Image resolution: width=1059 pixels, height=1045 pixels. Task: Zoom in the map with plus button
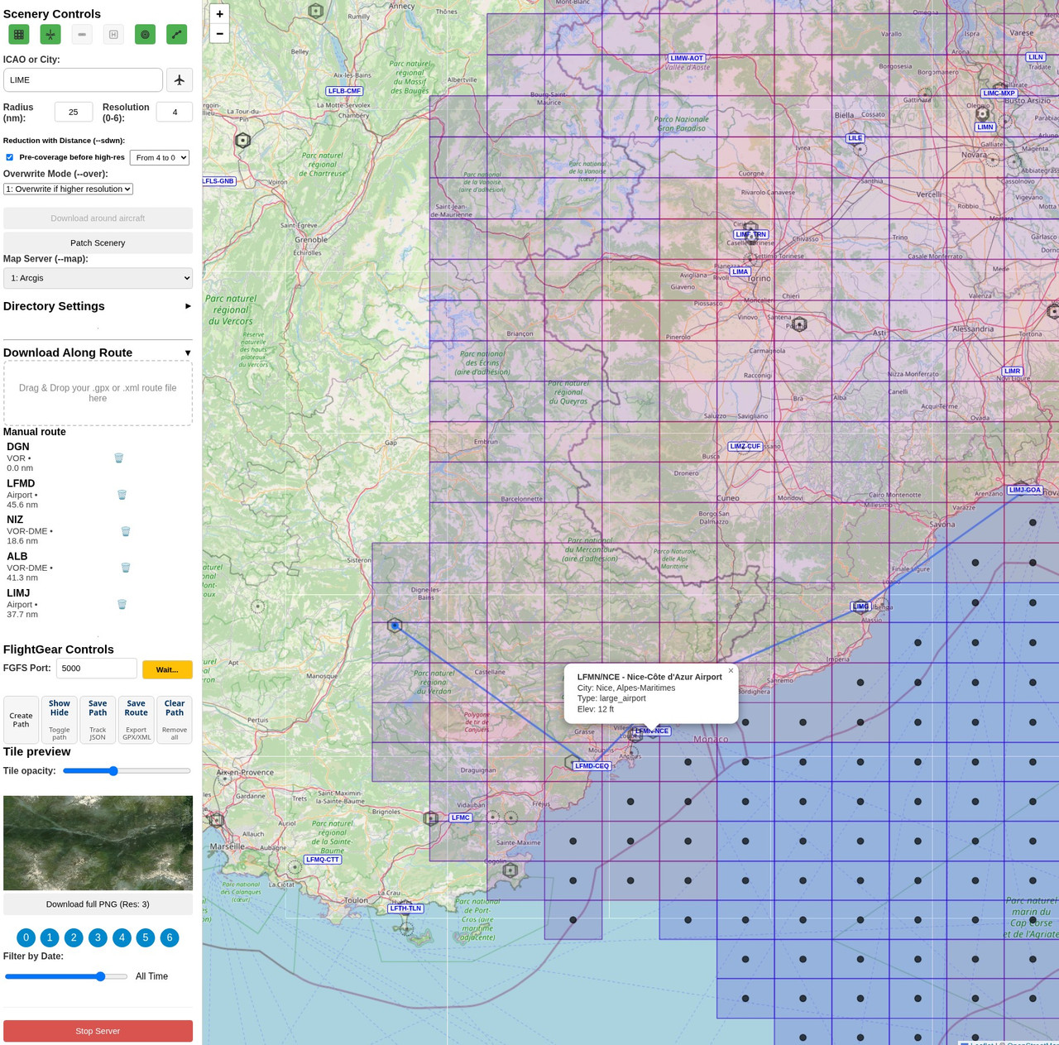[219, 14]
